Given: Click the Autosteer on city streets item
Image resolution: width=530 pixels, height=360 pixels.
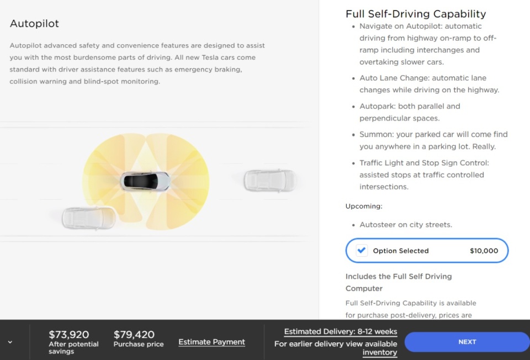Looking at the screenshot, I should tap(406, 225).
